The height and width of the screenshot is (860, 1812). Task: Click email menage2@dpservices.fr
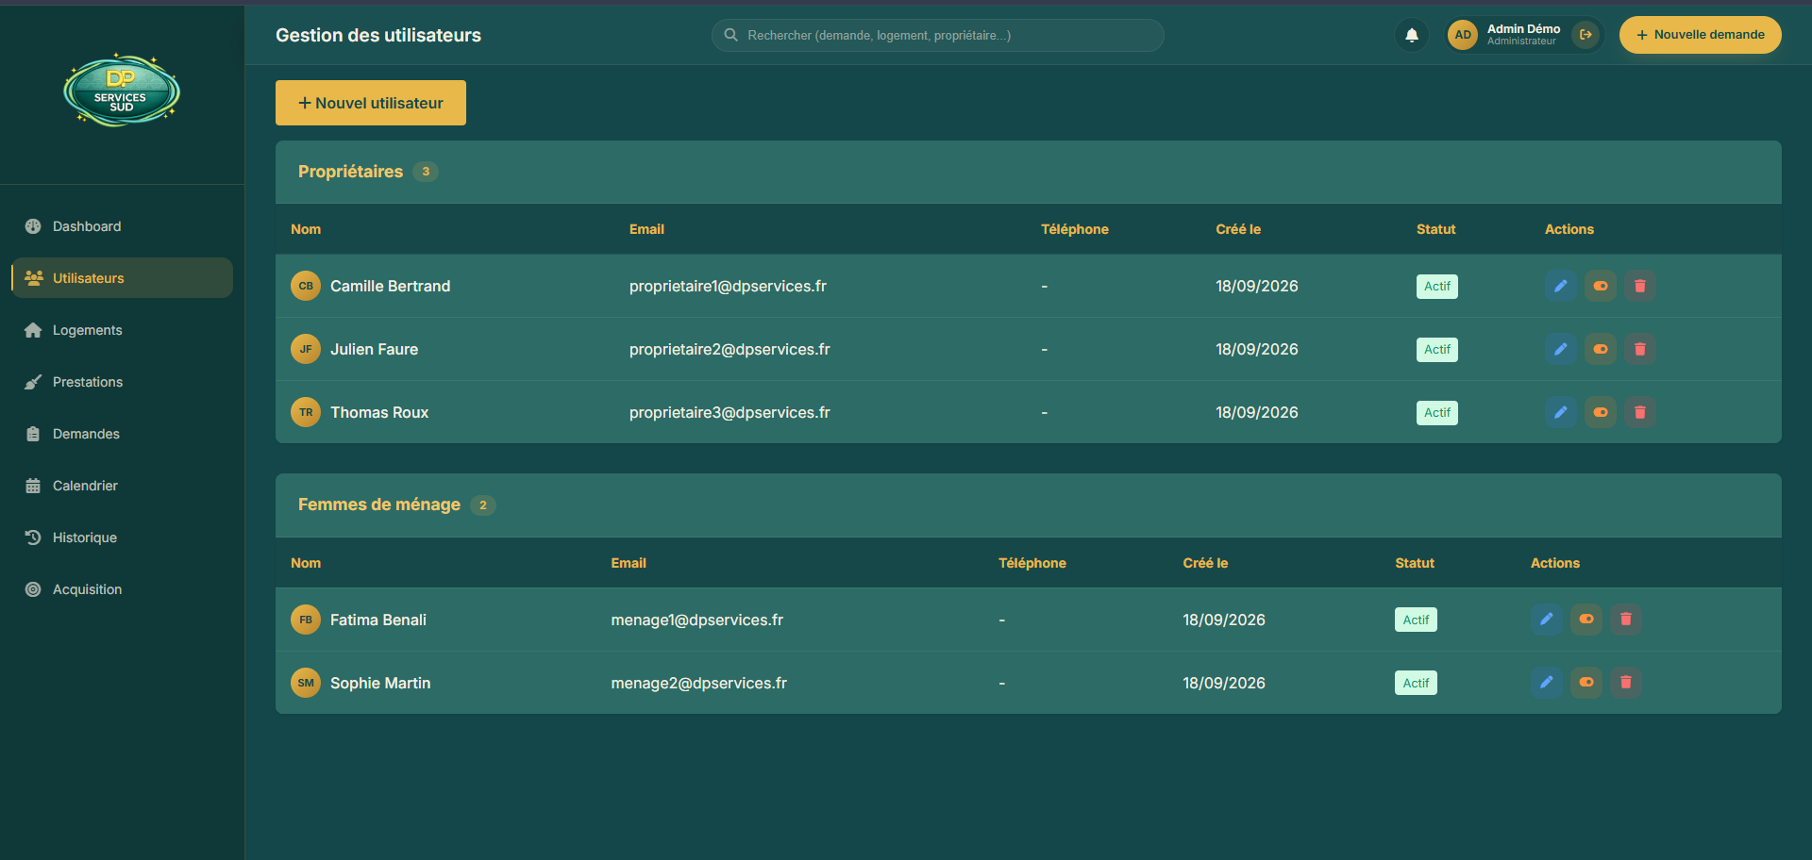(x=698, y=683)
